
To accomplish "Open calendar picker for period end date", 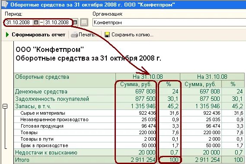I will pyautogui.click(x=75, y=23).
